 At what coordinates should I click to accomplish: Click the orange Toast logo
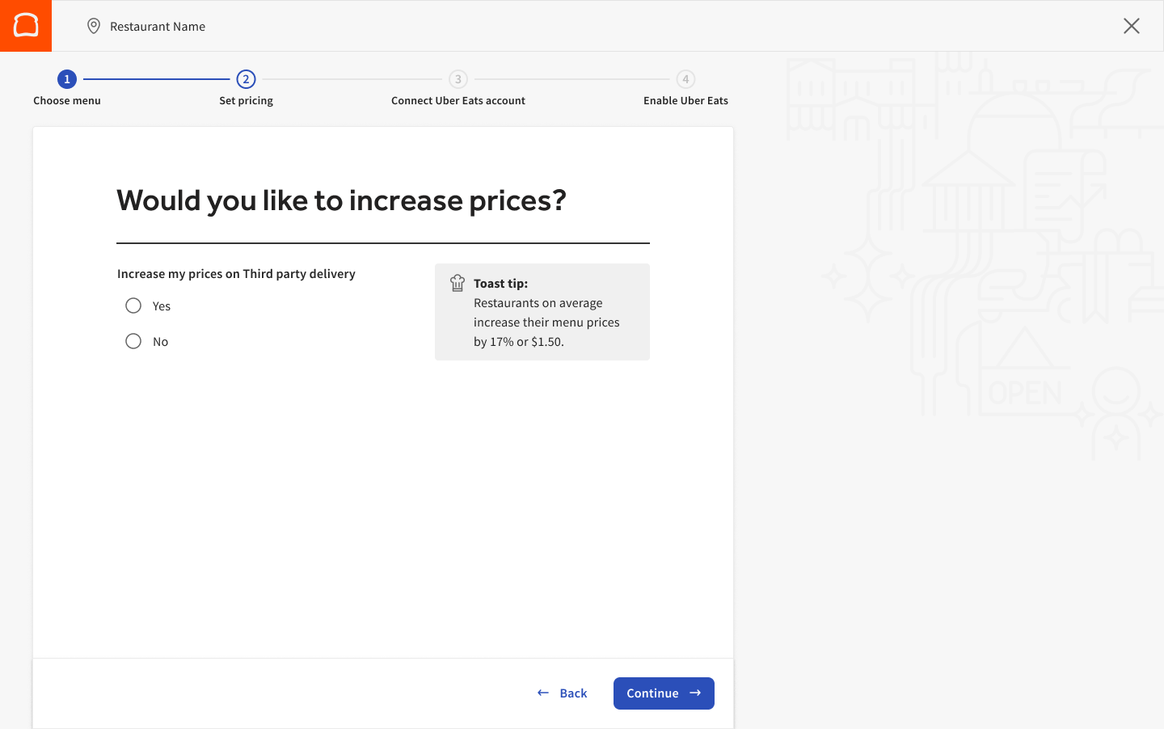coord(26,26)
